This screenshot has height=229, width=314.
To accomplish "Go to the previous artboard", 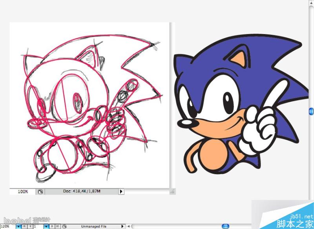I will point(30,226).
